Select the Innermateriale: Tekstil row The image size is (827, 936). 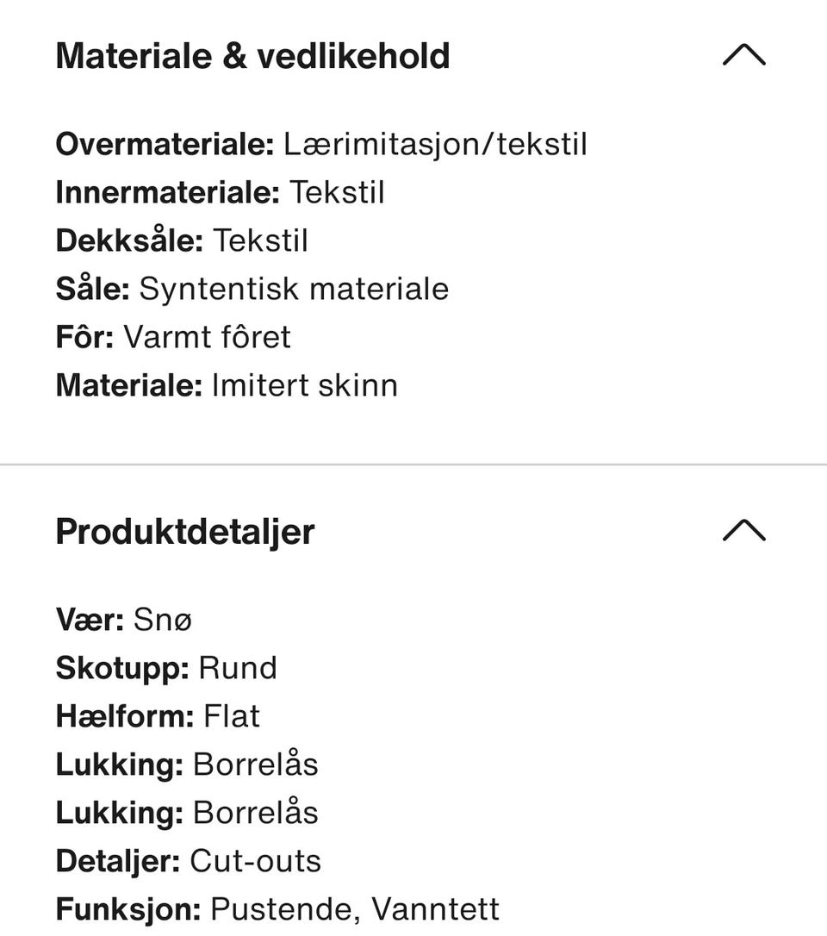click(x=220, y=192)
